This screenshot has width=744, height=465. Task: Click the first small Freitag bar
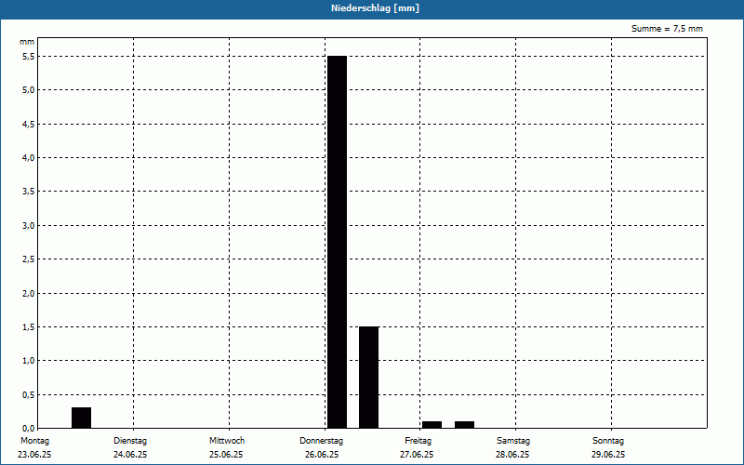click(432, 425)
